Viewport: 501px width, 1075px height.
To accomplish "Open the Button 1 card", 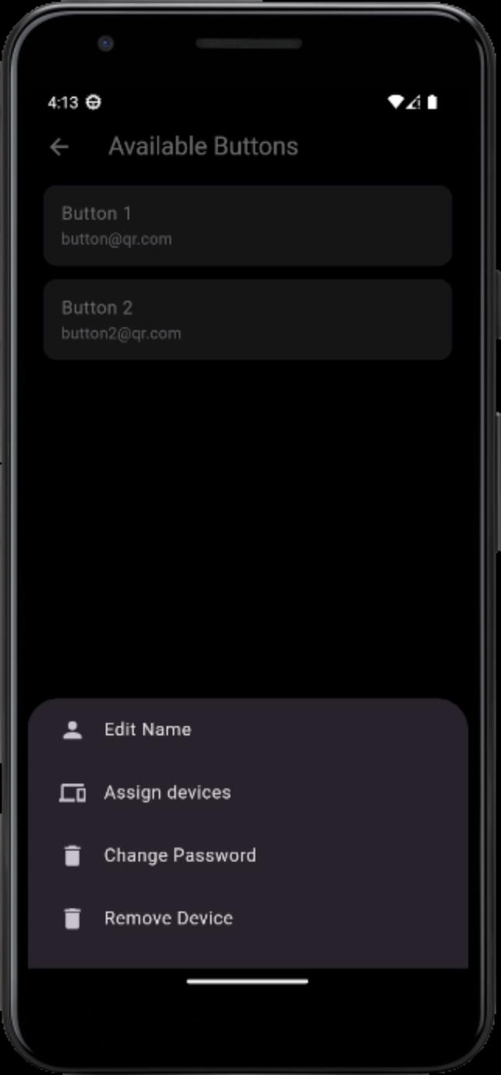I will pos(247,226).
